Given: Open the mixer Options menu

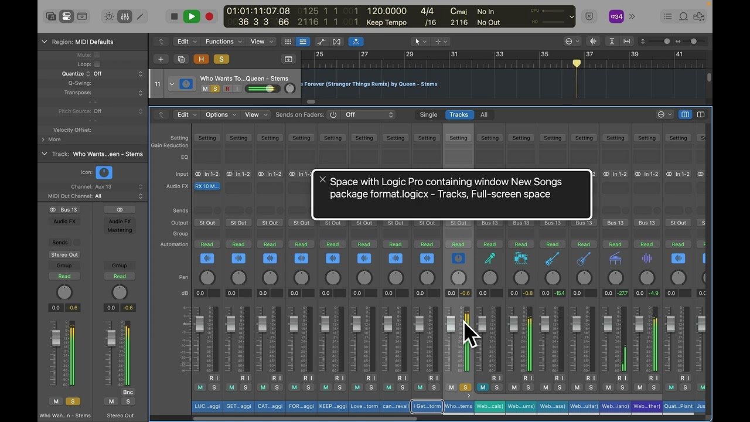Looking at the screenshot, I should 220,115.
